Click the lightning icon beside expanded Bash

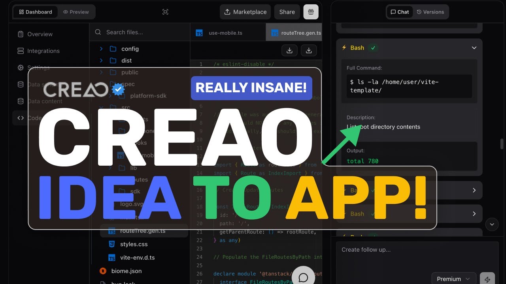[344, 48]
